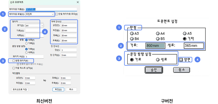
Task: Click the 레이아웃 이름 text field
Action: click(x=51, y=9)
